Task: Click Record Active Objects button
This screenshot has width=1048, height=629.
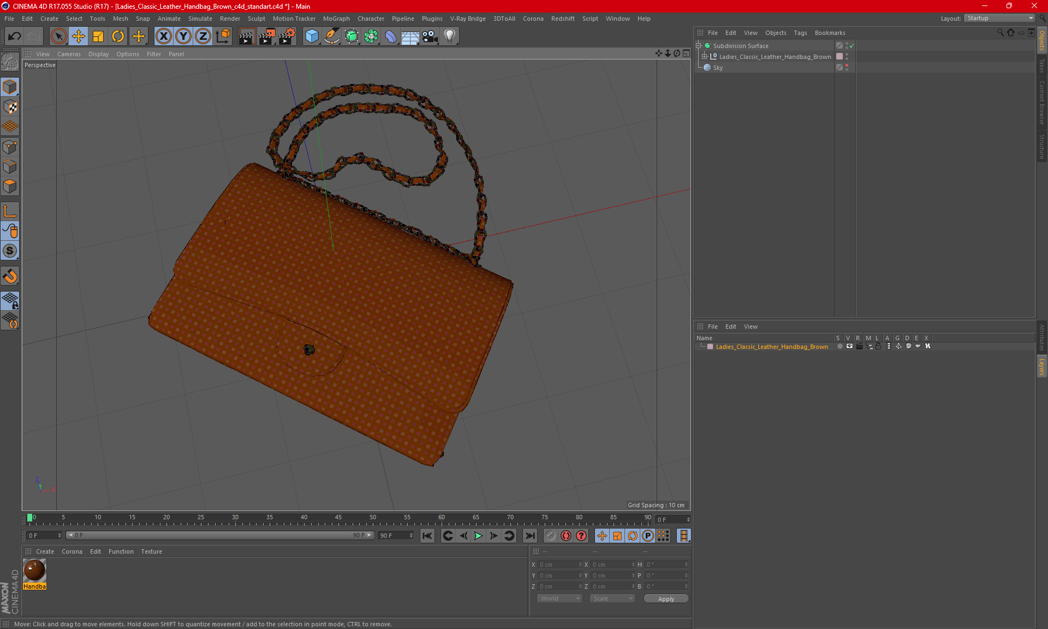Action: coord(550,536)
